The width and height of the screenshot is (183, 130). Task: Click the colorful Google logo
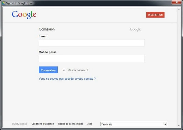(x=24, y=14)
